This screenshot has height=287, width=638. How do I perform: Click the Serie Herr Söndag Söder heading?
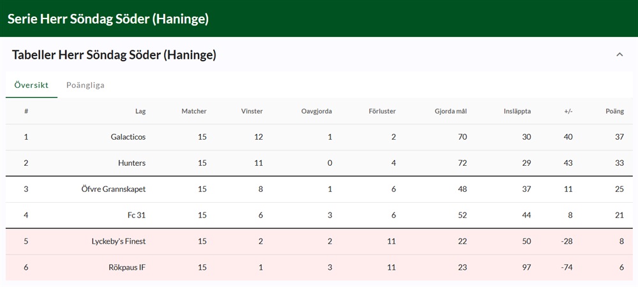point(108,19)
